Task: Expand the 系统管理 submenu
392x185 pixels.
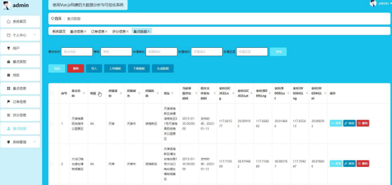Action: [x=34, y=142]
